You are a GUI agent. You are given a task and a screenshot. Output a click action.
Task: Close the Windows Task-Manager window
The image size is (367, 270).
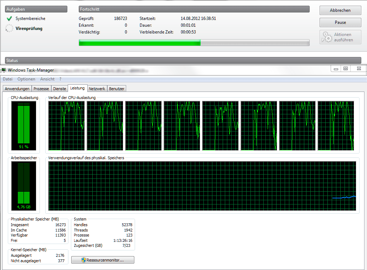coord(359,68)
